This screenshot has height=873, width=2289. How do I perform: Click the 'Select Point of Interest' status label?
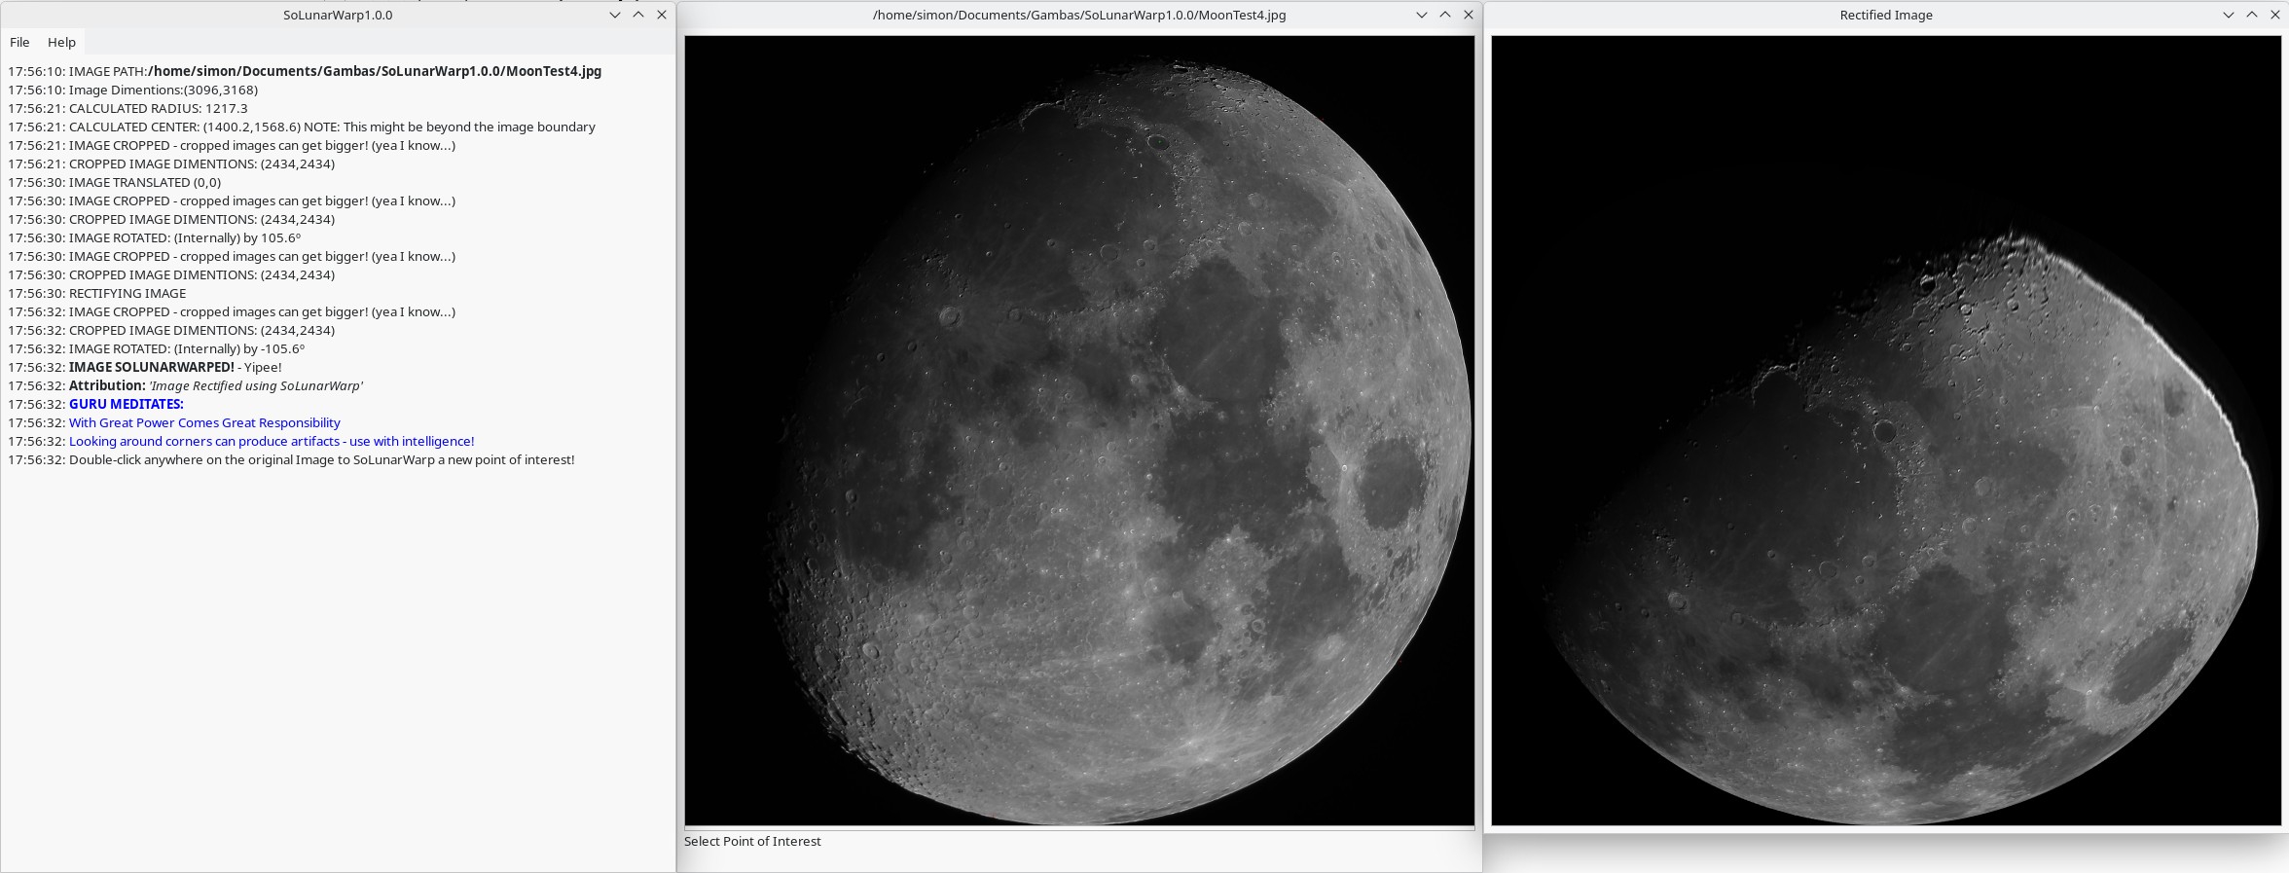752,841
